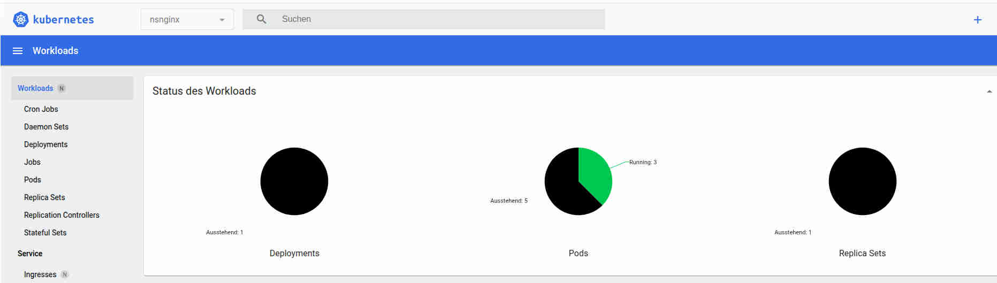Click the search magnifier icon

click(261, 19)
